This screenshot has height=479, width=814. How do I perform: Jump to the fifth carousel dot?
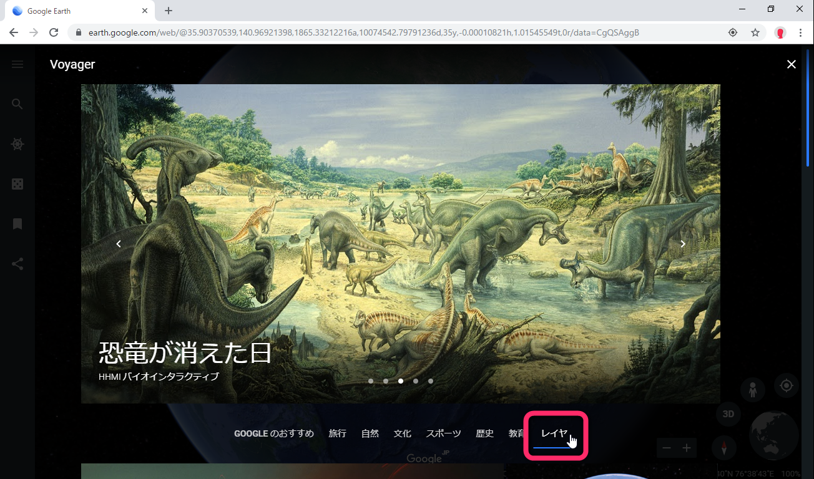[431, 381]
